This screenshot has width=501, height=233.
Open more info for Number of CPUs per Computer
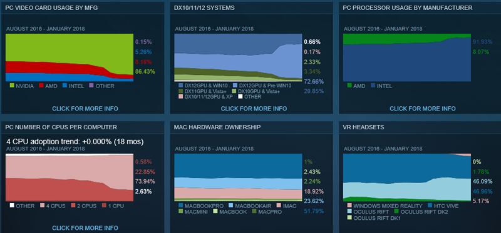tap(85, 228)
